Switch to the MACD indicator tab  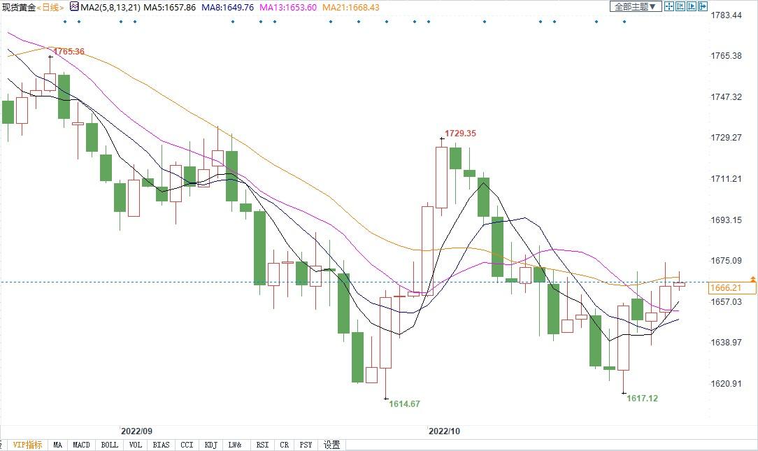81,445
